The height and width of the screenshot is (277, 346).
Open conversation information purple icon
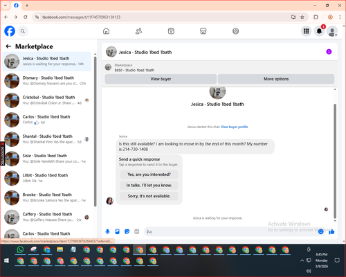click(329, 52)
